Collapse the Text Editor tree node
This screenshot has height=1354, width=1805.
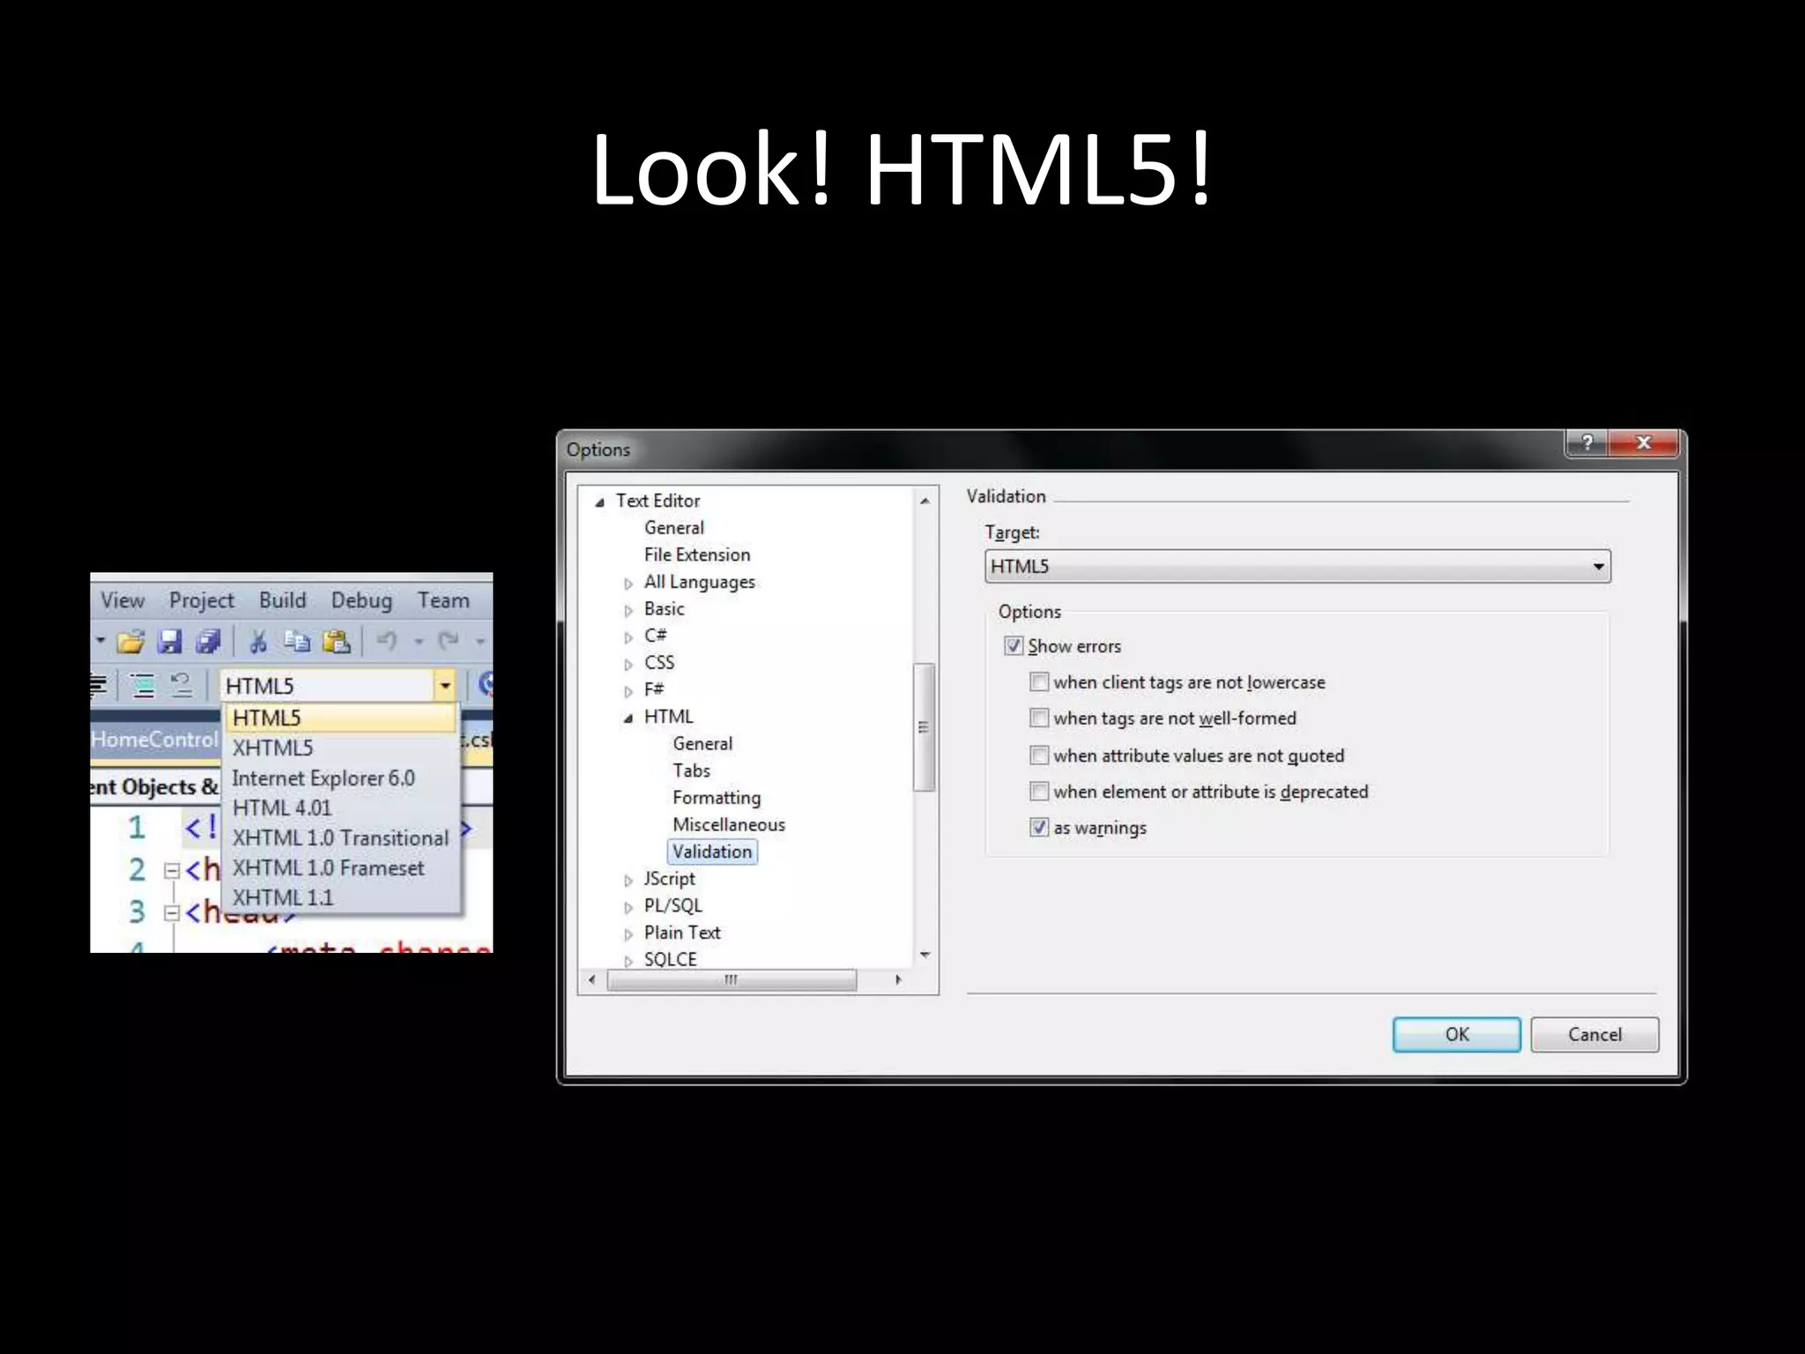(x=599, y=502)
